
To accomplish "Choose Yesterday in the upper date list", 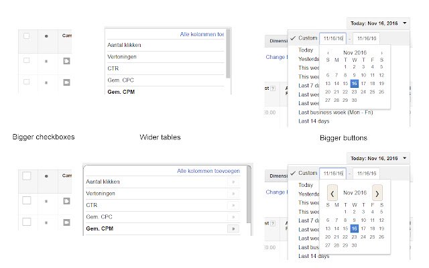I will point(308,59).
